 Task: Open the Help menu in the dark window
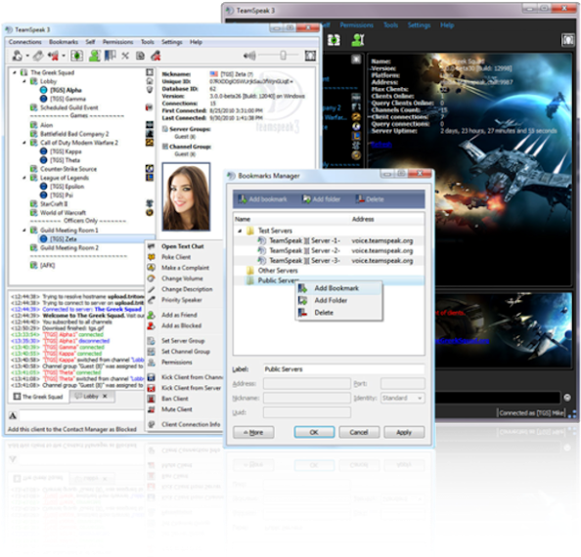[447, 25]
